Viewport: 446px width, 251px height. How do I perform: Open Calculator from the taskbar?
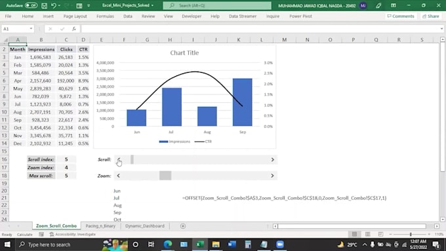point(248,244)
